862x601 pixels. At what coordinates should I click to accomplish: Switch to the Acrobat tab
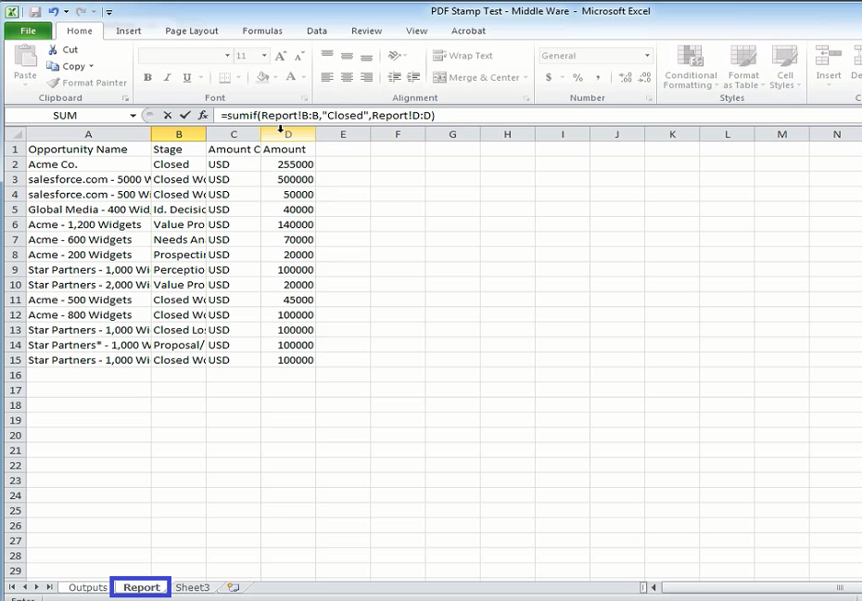point(468,32)
